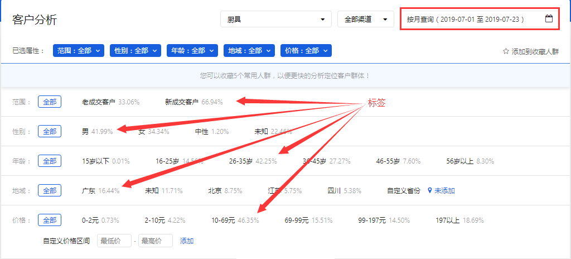This screenshot has height=259, width=571.
Task: Click the 自定义价格区间 label
Action: click(x=66, y=241)
